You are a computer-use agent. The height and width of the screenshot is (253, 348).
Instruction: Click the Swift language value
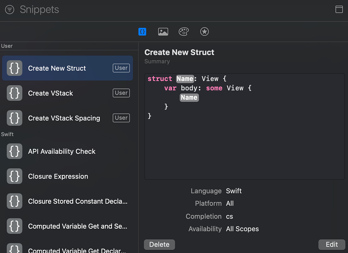pos(234,191)
